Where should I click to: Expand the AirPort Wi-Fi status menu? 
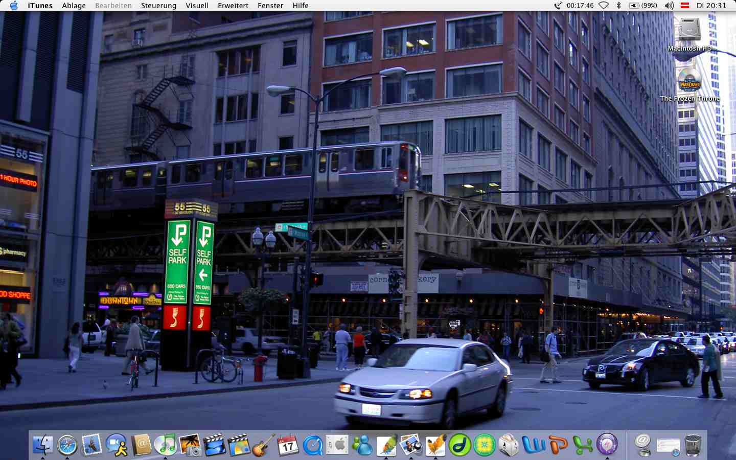(604, 6)
